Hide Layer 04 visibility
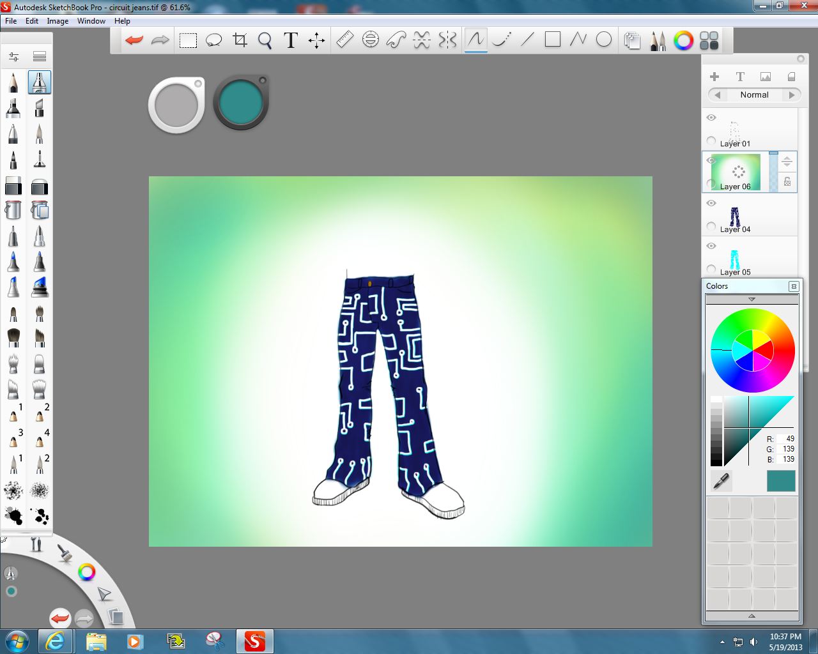Viewport: 818px width, 654px height. click(x=711, y=203)
